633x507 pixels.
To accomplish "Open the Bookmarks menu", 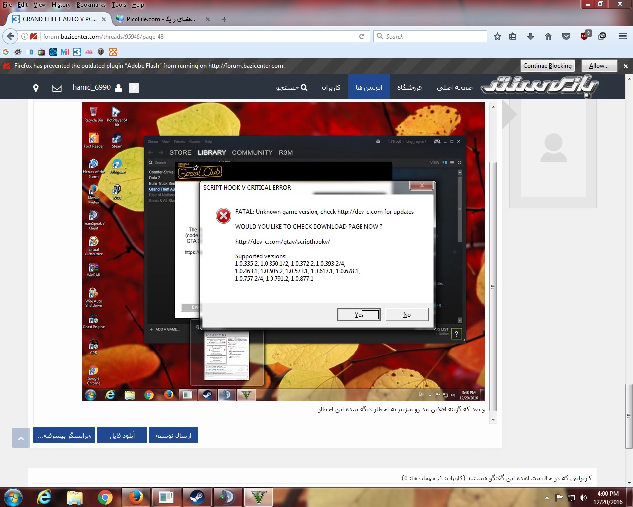I will click(91, 5).
